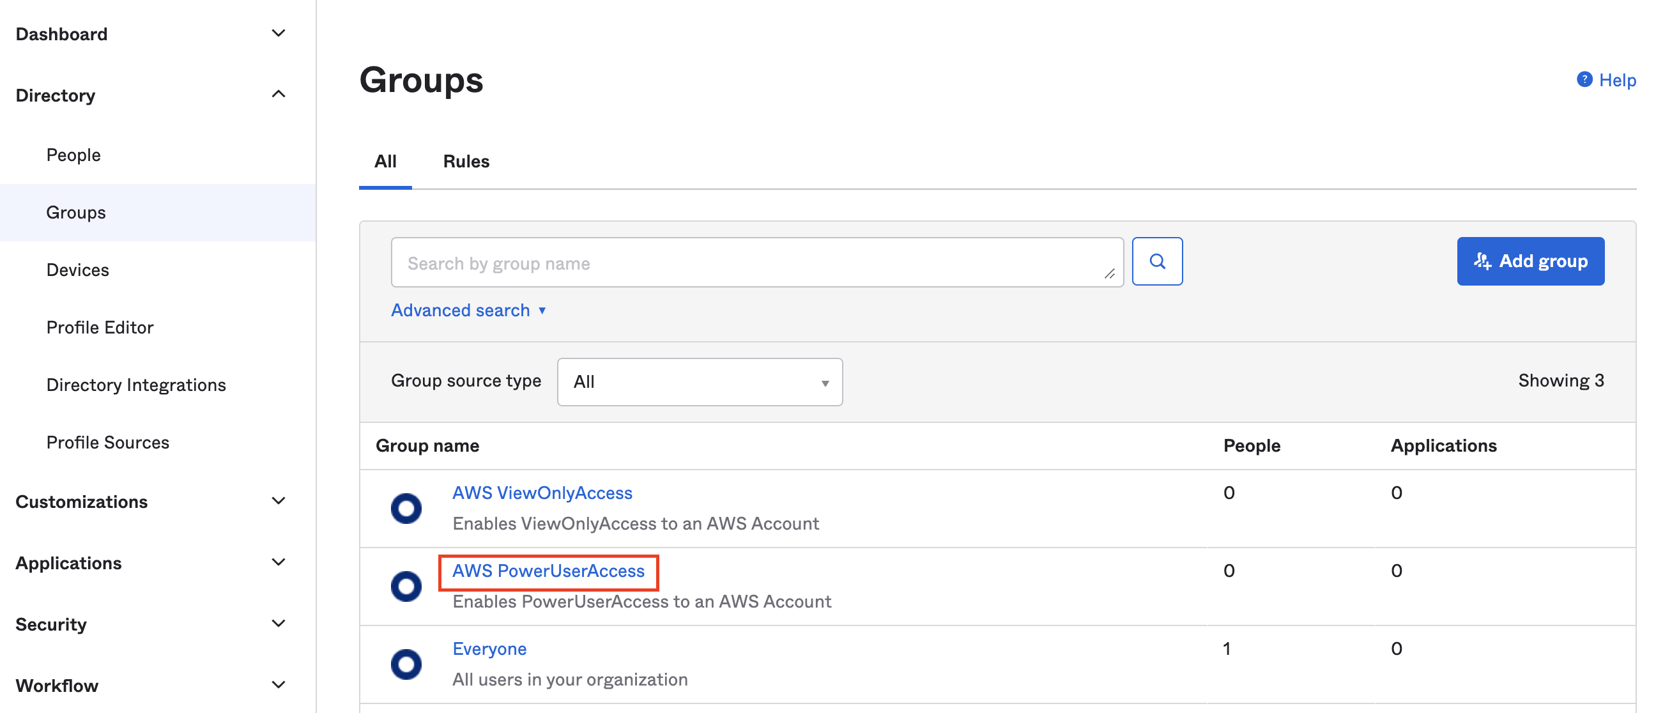Expand the Dashboard menu chevron

pyautogui.click(x=279, y=33)
